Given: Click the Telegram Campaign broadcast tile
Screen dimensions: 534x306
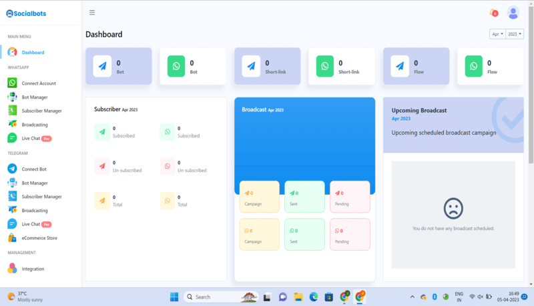Looking at the screenshot, I should (260, 197).
